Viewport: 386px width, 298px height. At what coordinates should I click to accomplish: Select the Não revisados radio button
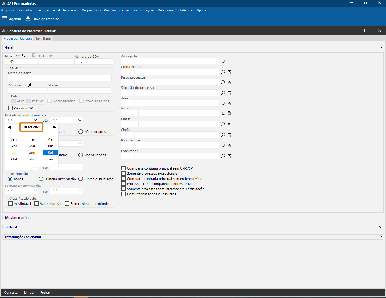[81, 132]
